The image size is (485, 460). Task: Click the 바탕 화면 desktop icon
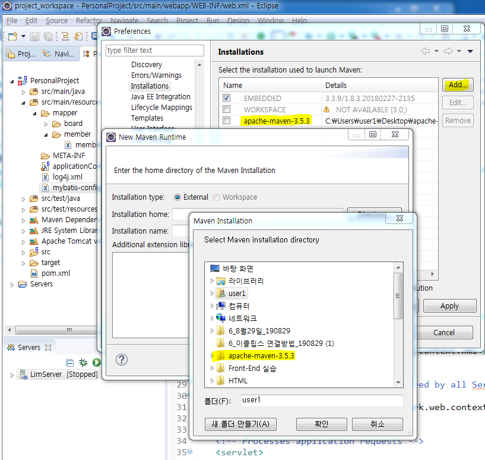click(215, 268)
